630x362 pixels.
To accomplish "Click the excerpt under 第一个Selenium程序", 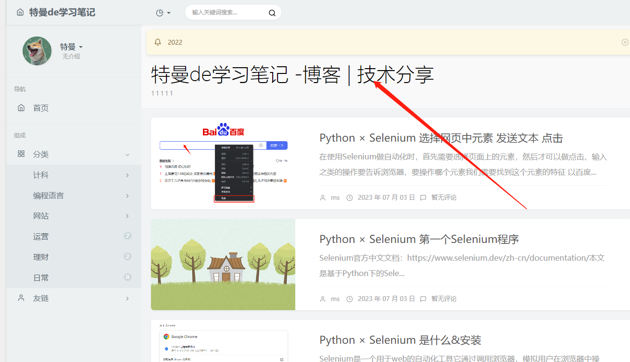I will click(x=462, y=265).
